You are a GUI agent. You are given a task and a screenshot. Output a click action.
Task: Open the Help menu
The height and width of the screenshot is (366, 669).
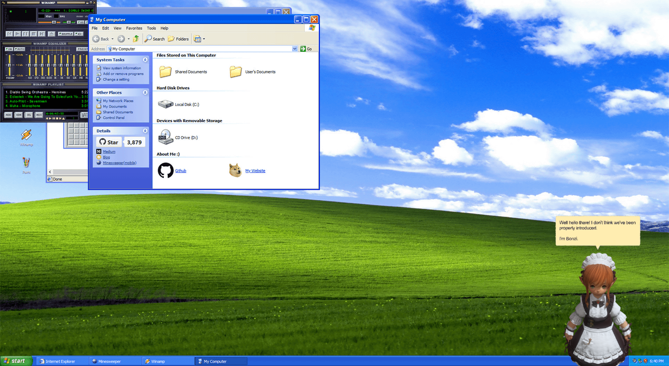pos(164,28)
